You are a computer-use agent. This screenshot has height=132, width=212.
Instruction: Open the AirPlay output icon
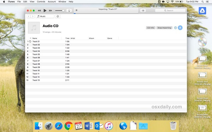(69, 11)
